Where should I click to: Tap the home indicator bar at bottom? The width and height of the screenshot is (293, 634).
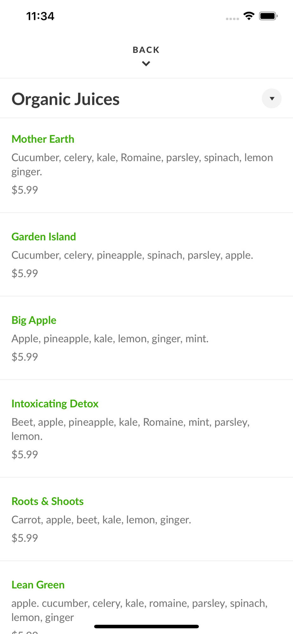click(146, 626)
